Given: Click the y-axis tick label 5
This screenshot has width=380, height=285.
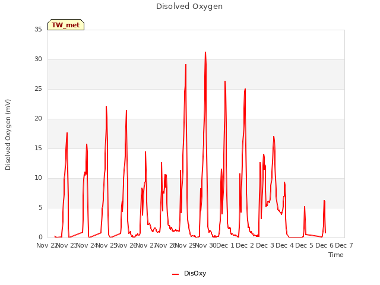Looking at the screenshot, I should pos(40,208).
